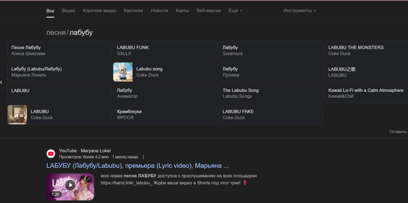Choose Крамблкуки by ФРОСЯ
Viewport: 408px width, 203px height.
pyautogui.click(x=165, y=114)
